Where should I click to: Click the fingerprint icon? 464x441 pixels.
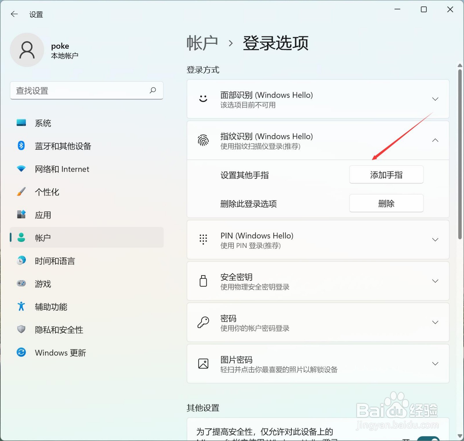(203, 140)
